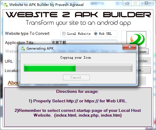This screenshot has height=130, width=156.
Task: Click the Generating APK dialog icon
Action: coord(23,48)
